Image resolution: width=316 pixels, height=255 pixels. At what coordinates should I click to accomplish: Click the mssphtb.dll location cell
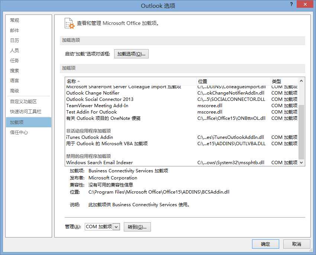(231, 163)
